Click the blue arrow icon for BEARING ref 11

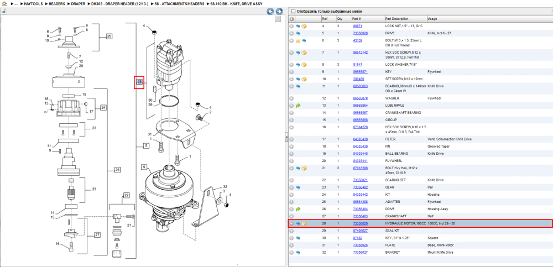298,86
